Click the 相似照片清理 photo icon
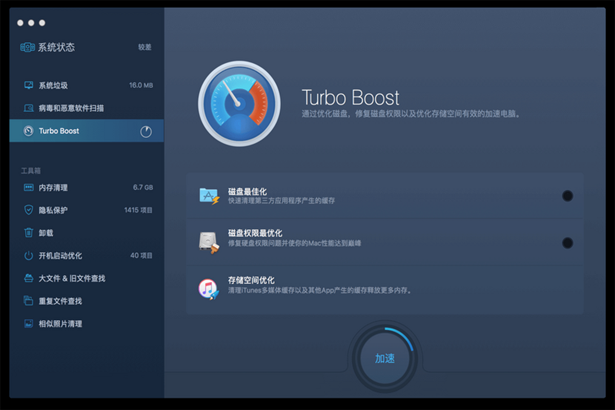The width and height of the screenshot is (615, 410). [x=29, y=323]
